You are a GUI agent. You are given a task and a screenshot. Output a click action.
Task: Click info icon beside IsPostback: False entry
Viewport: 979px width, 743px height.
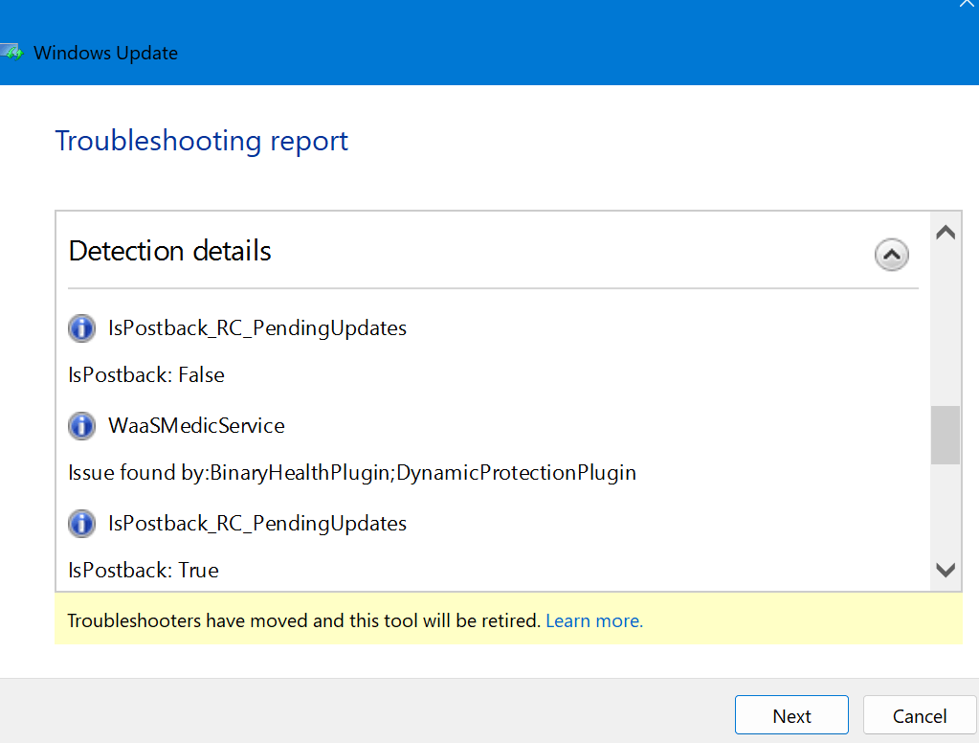point(81,328)
